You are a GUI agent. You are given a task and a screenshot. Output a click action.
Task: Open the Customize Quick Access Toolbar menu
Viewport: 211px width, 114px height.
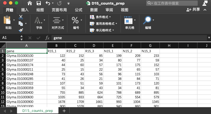point(69,3)
